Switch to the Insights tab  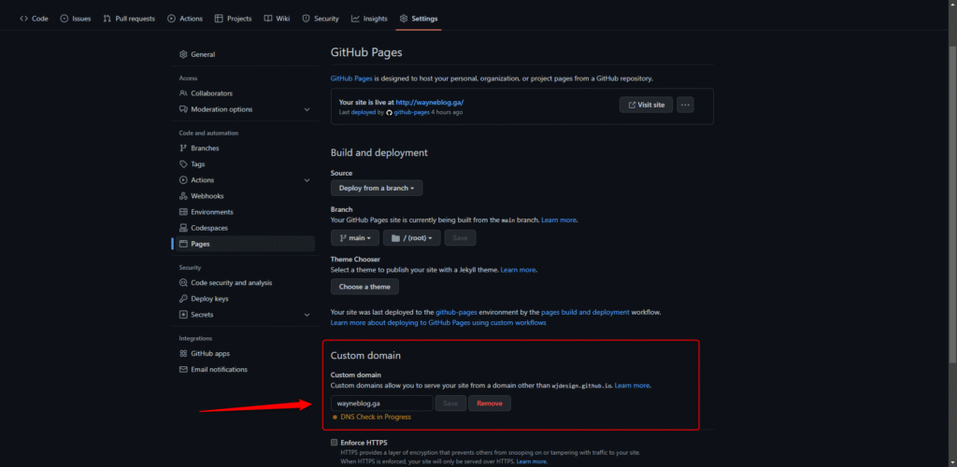(x=369, y=19)
